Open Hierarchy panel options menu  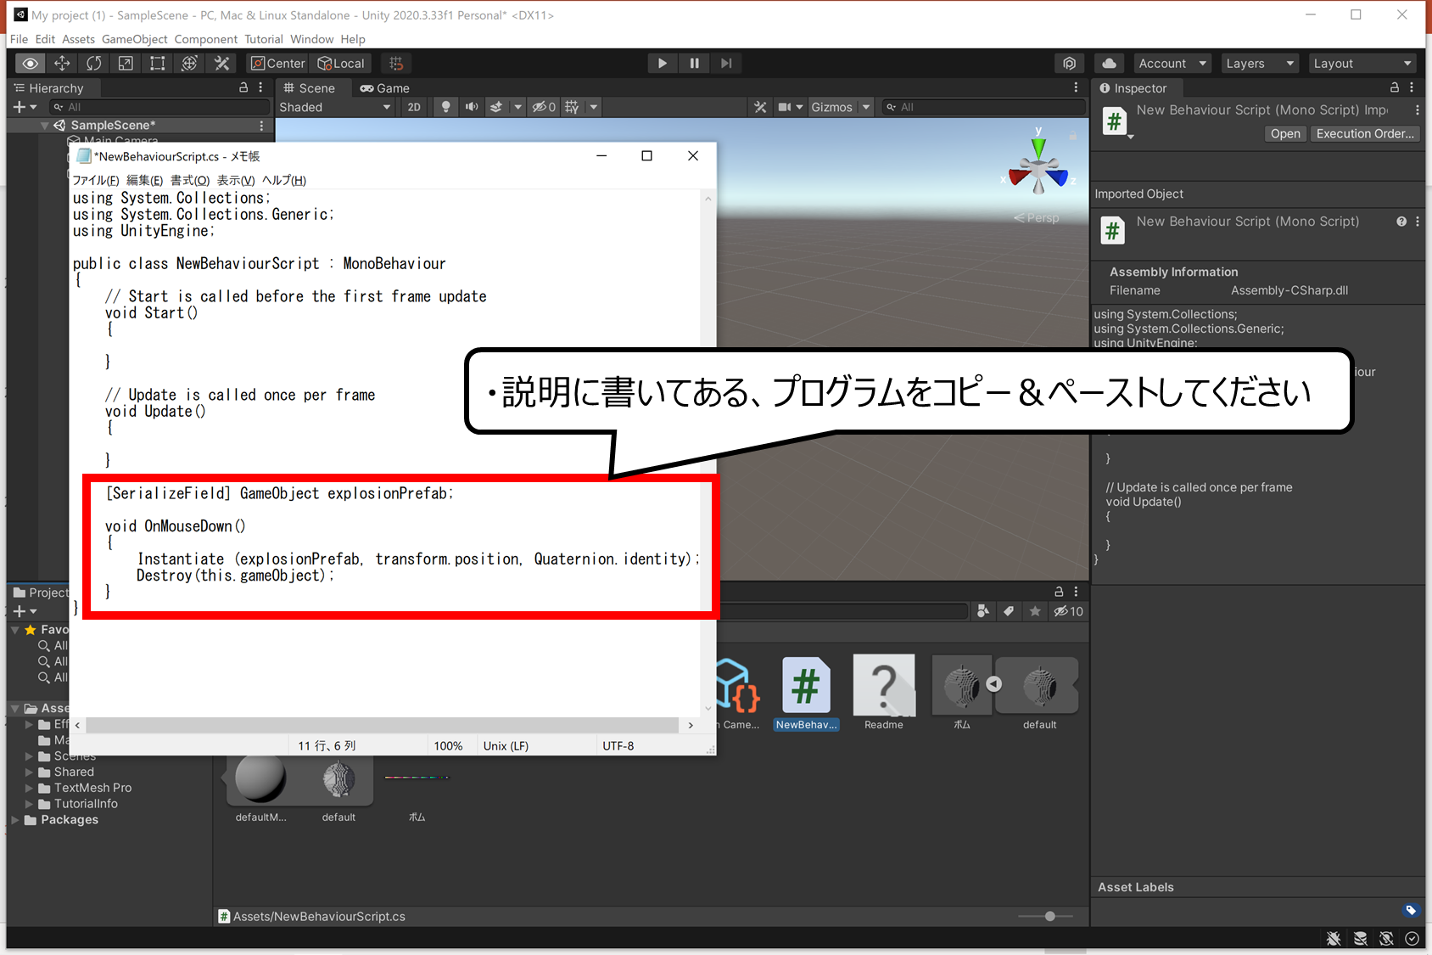[x=260, y=88]
